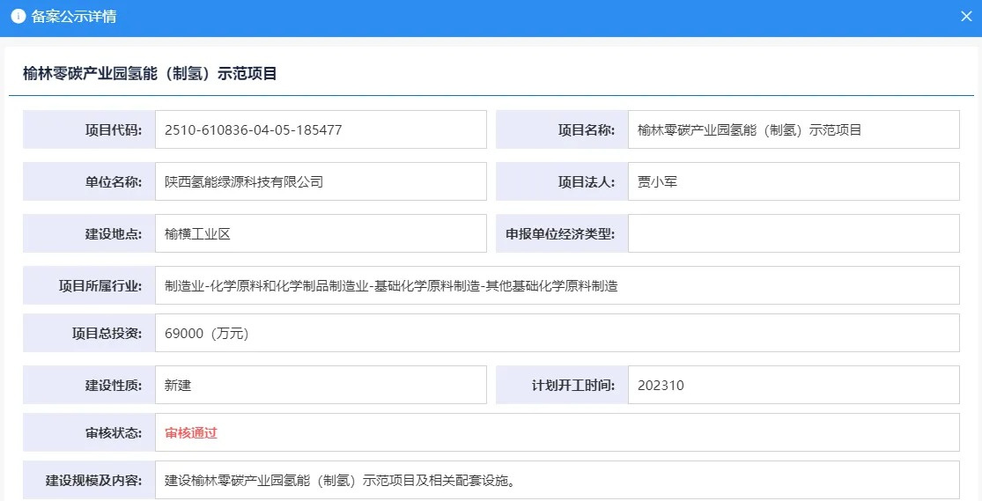
Task: Click the red 审核通过 status text
Action: pos(191,432)
